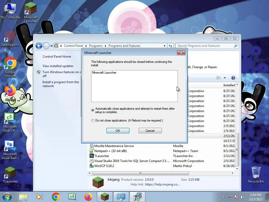The width and height of the screenshot is (269, 202).
Task: Switch to Minecraft taskbar button
Action: [105, 197]
